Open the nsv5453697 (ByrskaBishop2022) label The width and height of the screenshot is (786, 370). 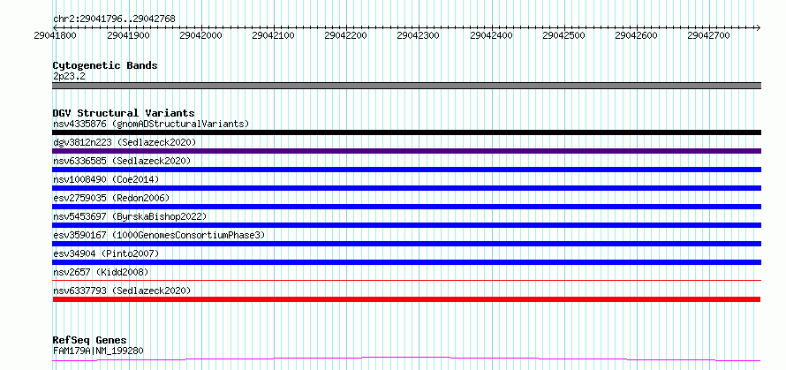tap(130, 216)
